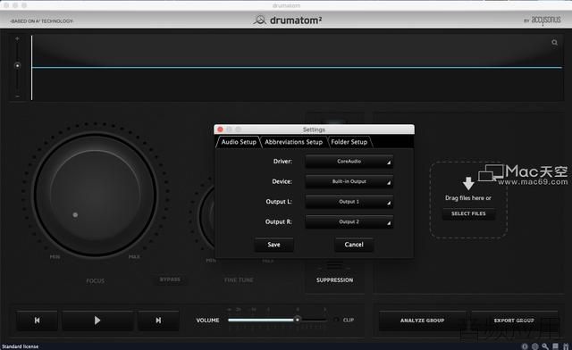572x350 pixels.
Task: Click the 'Output R:' label
Action: 278,221
